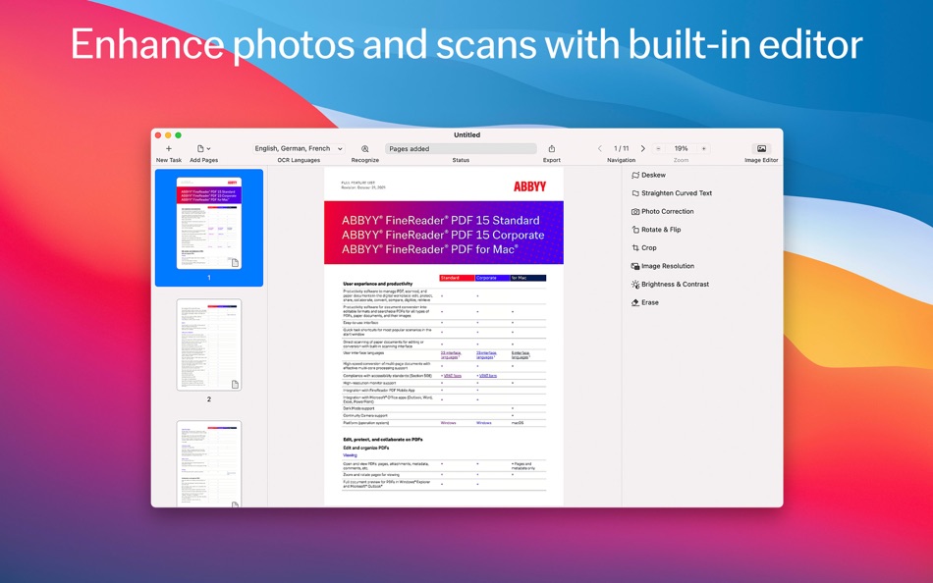Viewport: 933px width, 583px height.
Task: Select page 1 thumbnail
Action: click(209, 223)
